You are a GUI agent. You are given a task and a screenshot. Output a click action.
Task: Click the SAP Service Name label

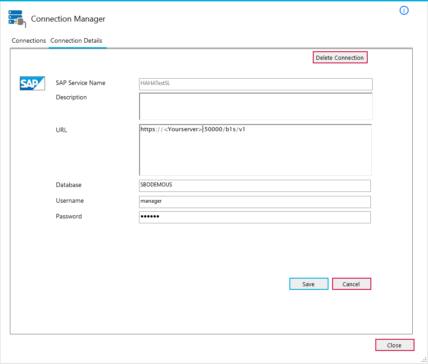coord(81,83)
